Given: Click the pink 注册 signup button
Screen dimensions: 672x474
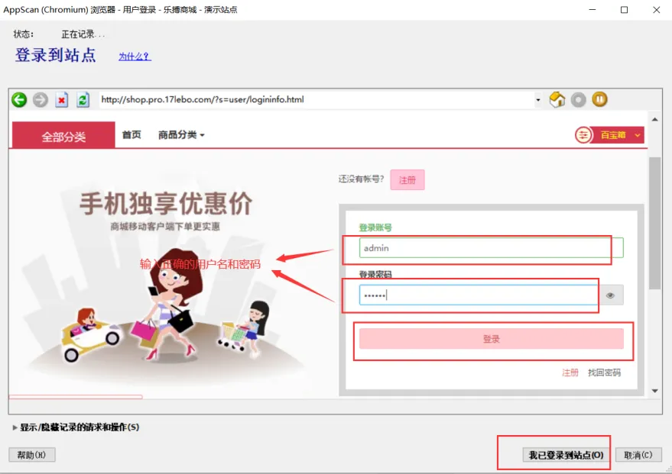Looking at the screenshot, I should (x=407, y=180).
